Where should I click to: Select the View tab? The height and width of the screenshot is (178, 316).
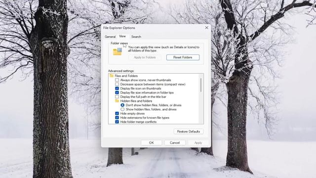[x=122, y=36]
